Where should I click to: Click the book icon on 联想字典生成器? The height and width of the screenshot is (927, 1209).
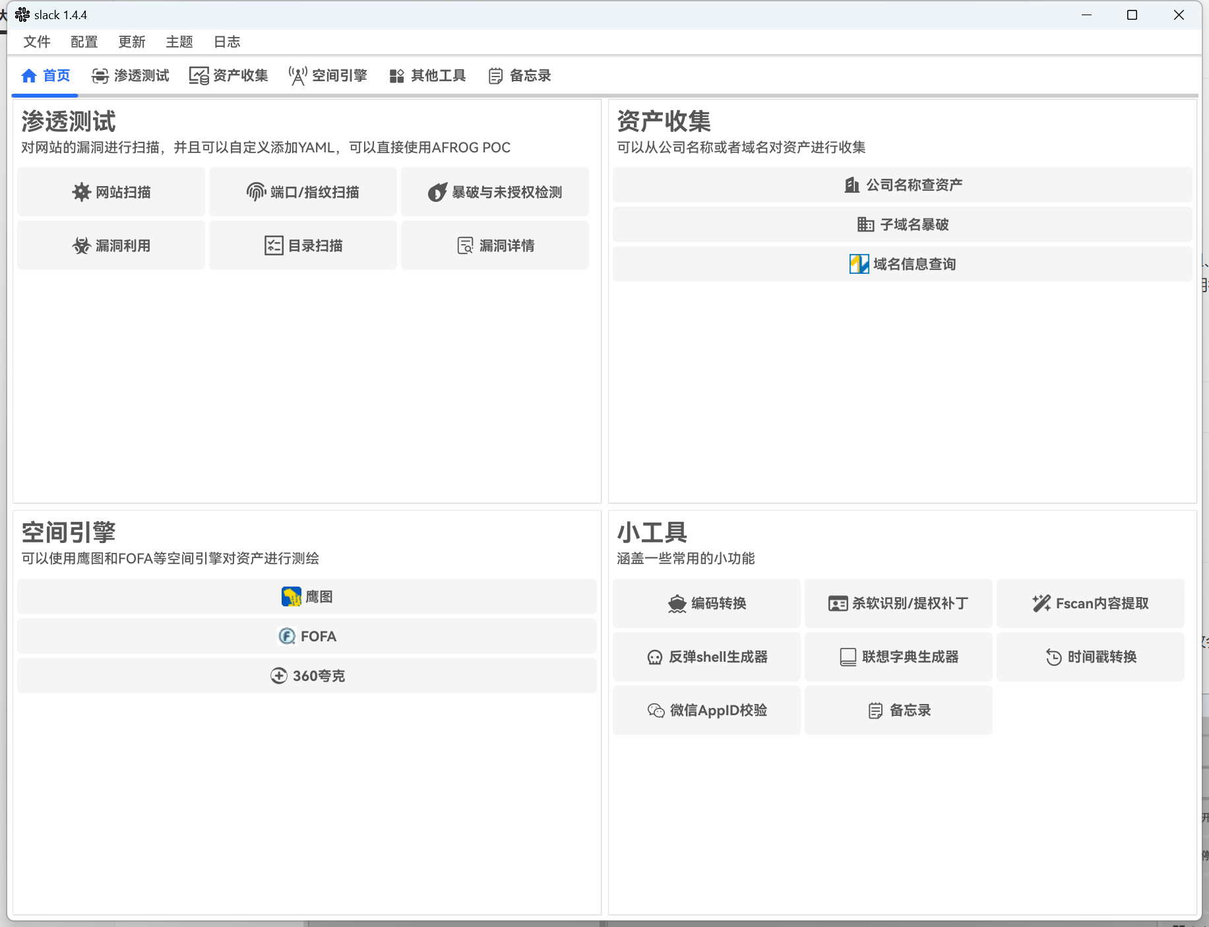(848, 657)
